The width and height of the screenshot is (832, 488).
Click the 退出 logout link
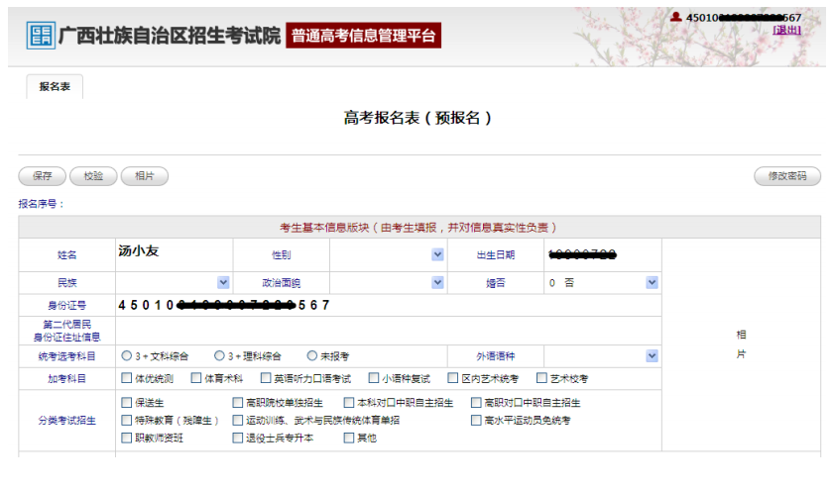coord(786,30)
